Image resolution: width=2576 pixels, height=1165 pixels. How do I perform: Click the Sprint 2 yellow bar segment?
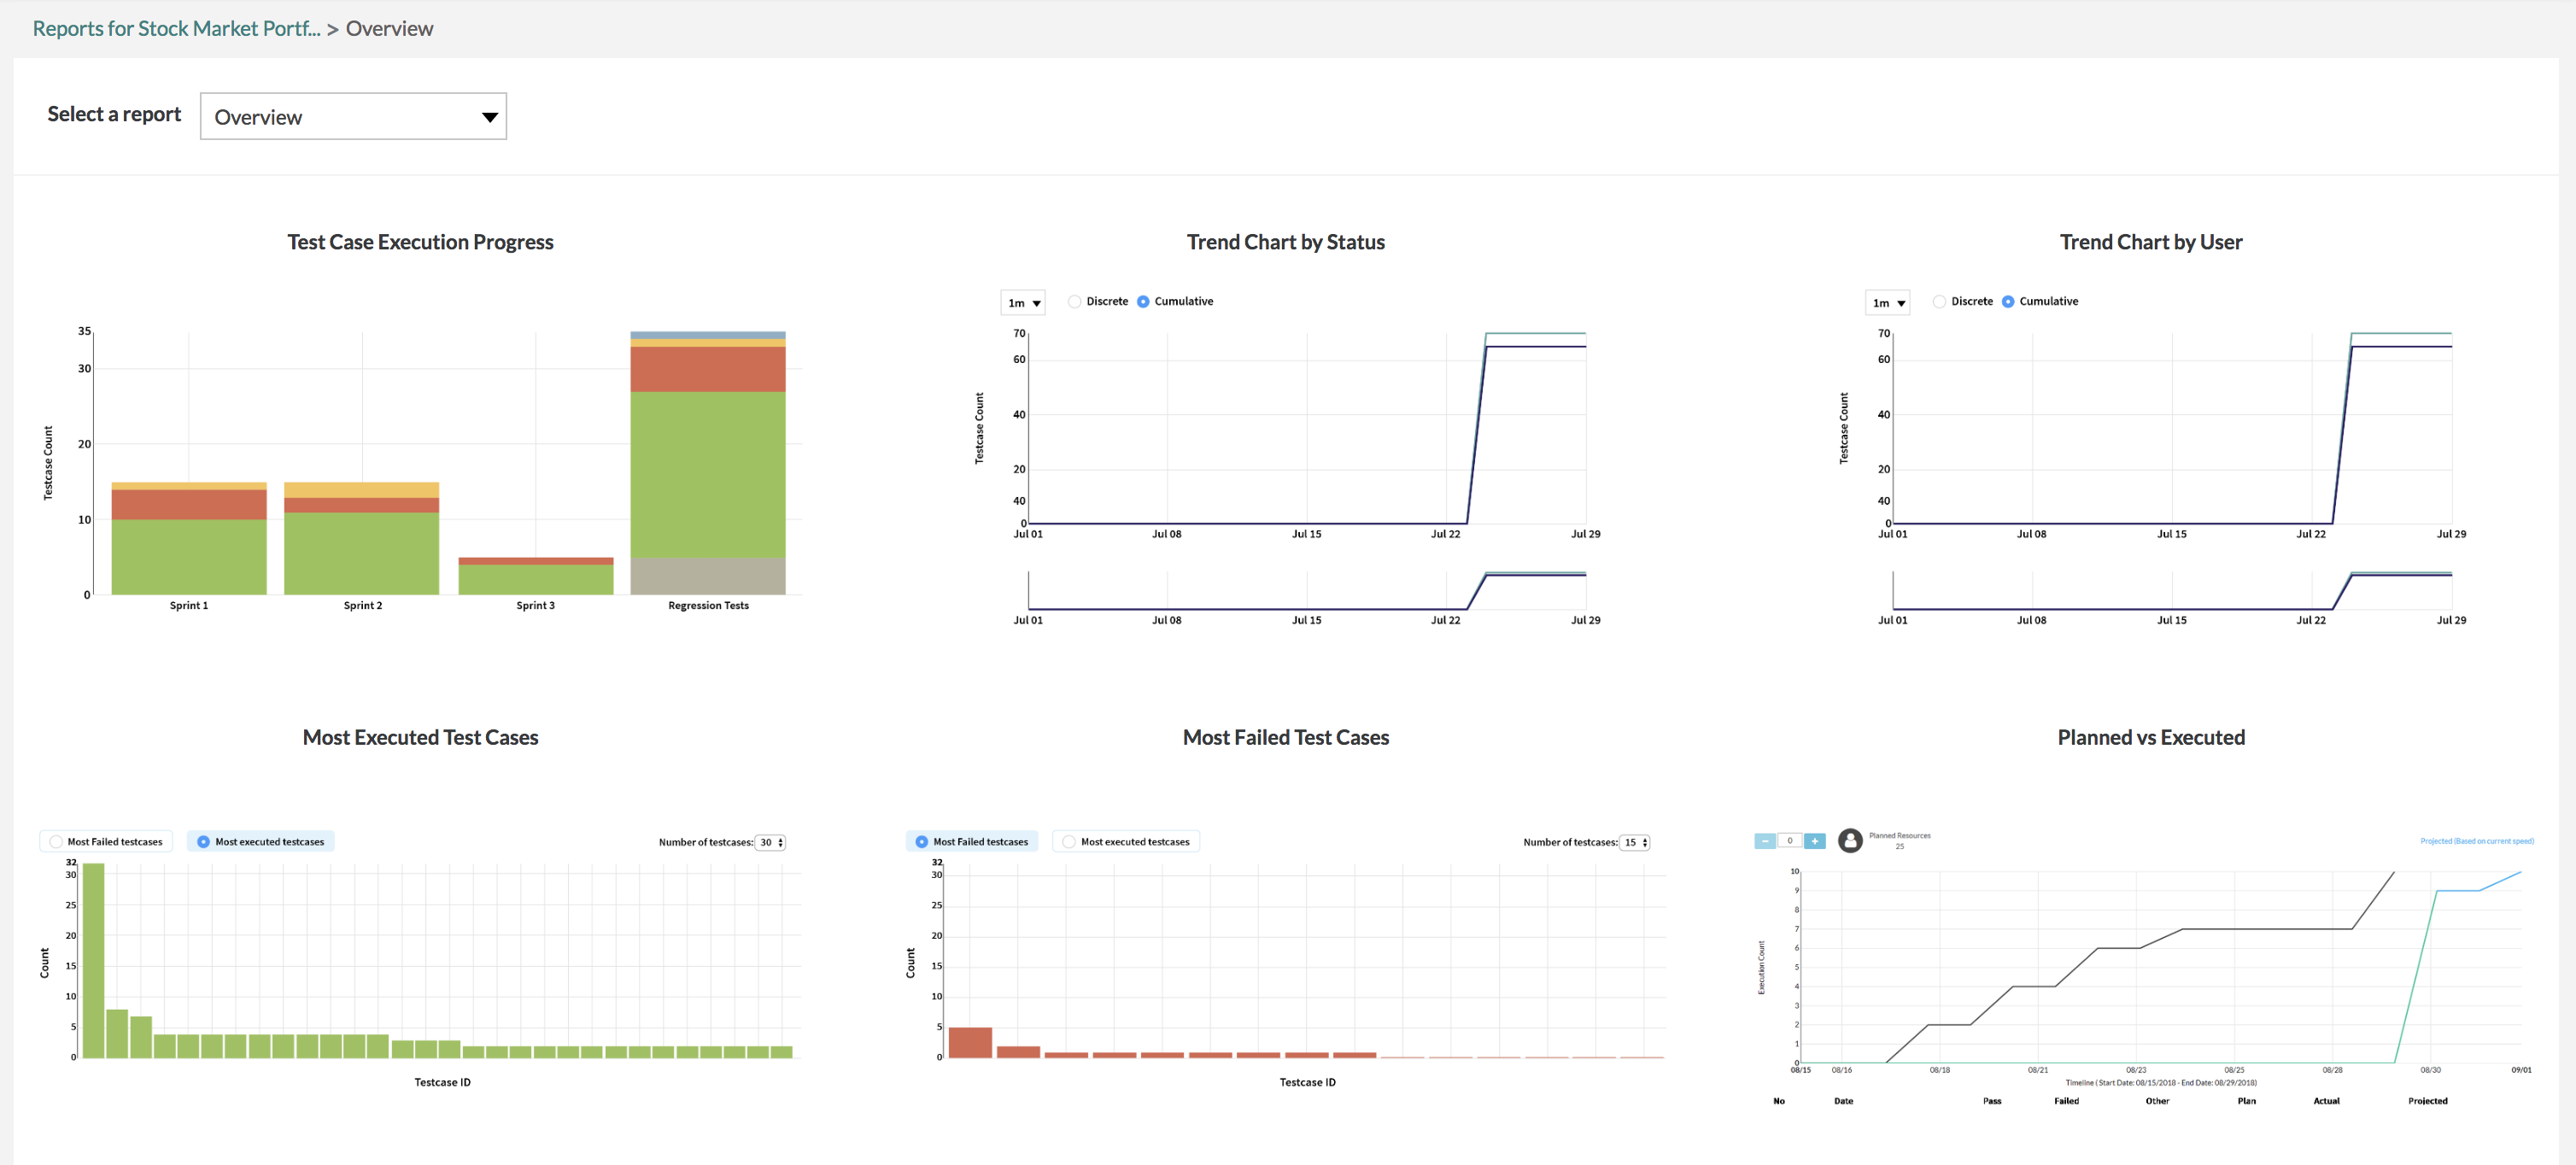pos(362,490)
